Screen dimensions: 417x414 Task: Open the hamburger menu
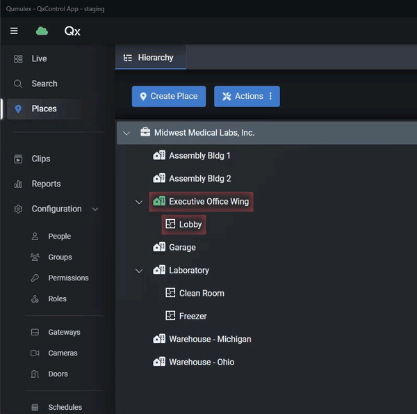tap(14, 31)
